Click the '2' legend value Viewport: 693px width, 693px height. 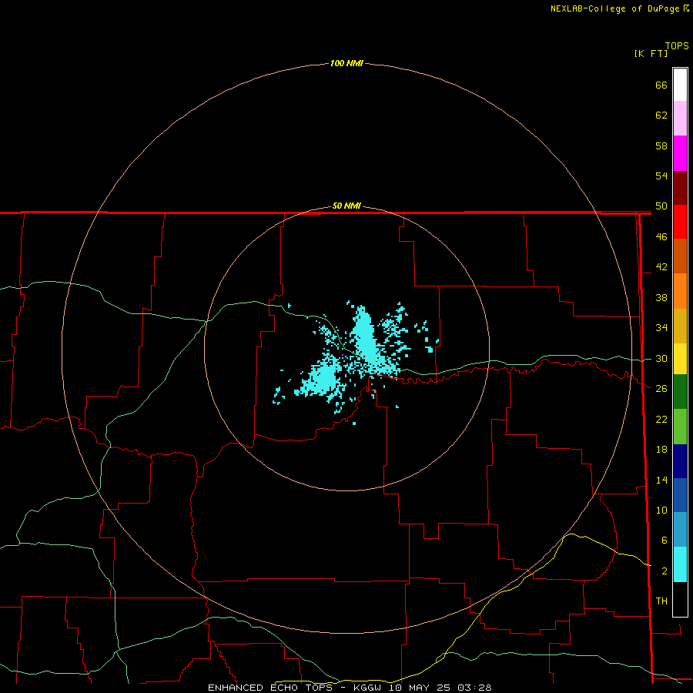click(x=664, y=571)
